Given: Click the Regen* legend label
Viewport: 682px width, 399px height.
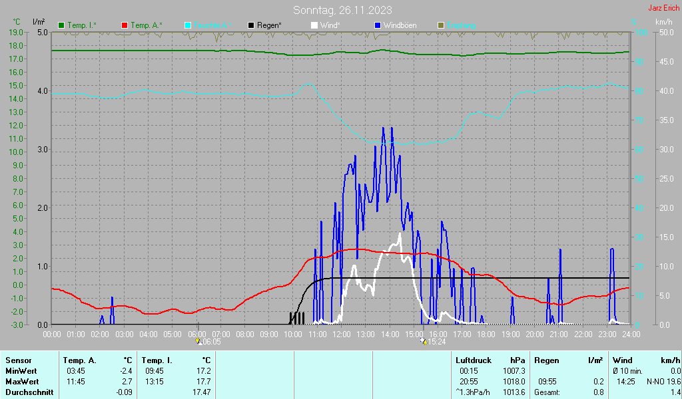Looking at the screenshot, I should coord(269,26).
